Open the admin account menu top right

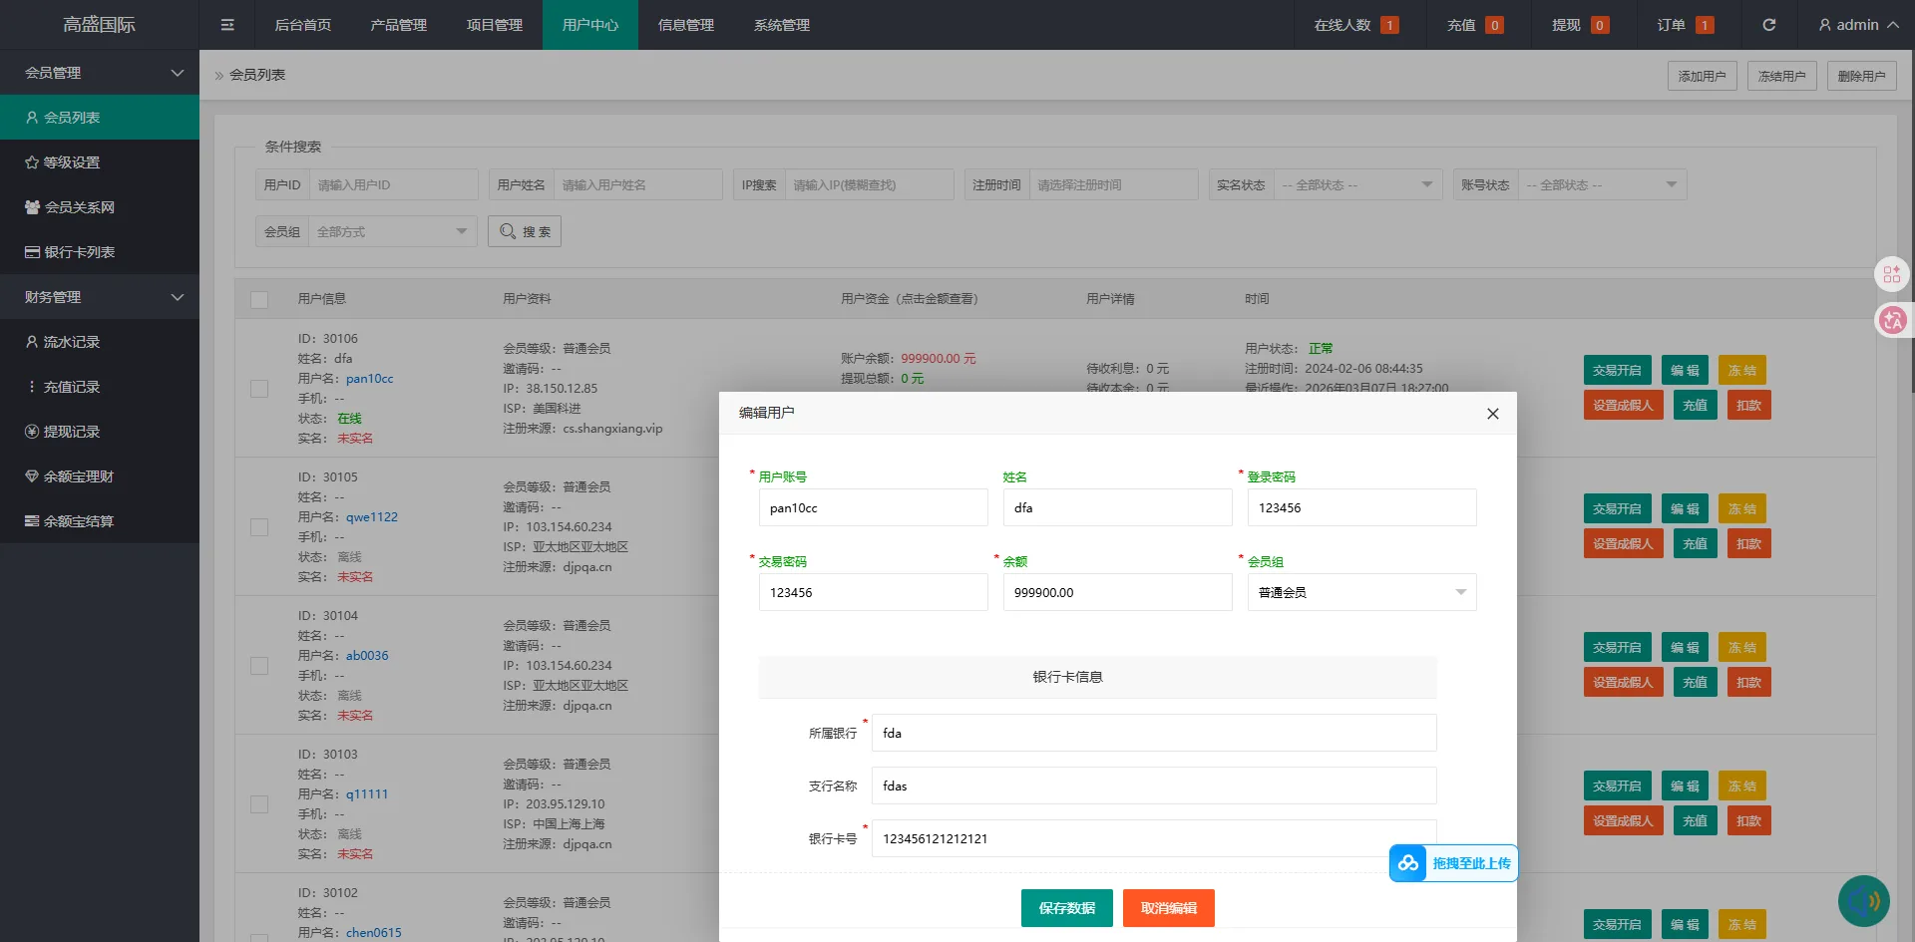click(x=1854, y=24)
